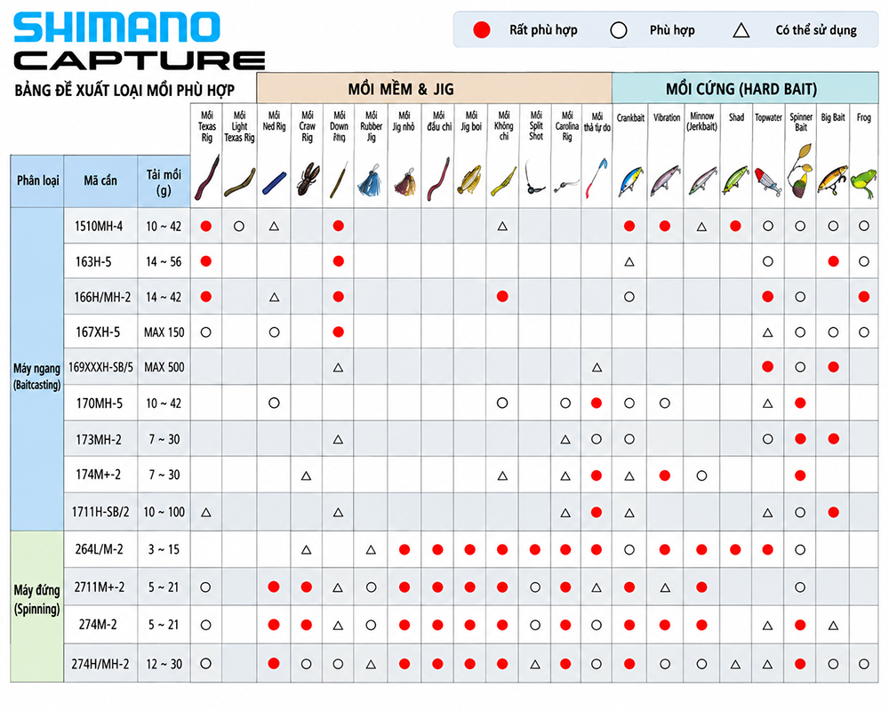Choose the blue Rubber Jig illustration
The height and width of the screenshot is (711, 889).
pyautogui.click(x=371, y=181)
